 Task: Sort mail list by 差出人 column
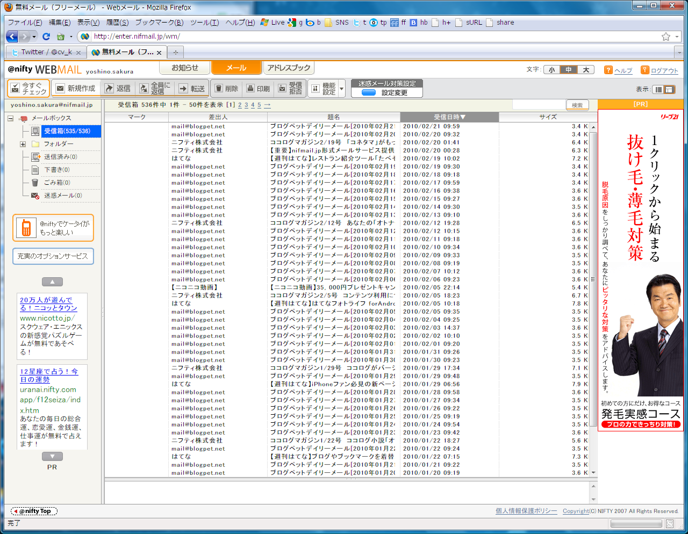218,117
